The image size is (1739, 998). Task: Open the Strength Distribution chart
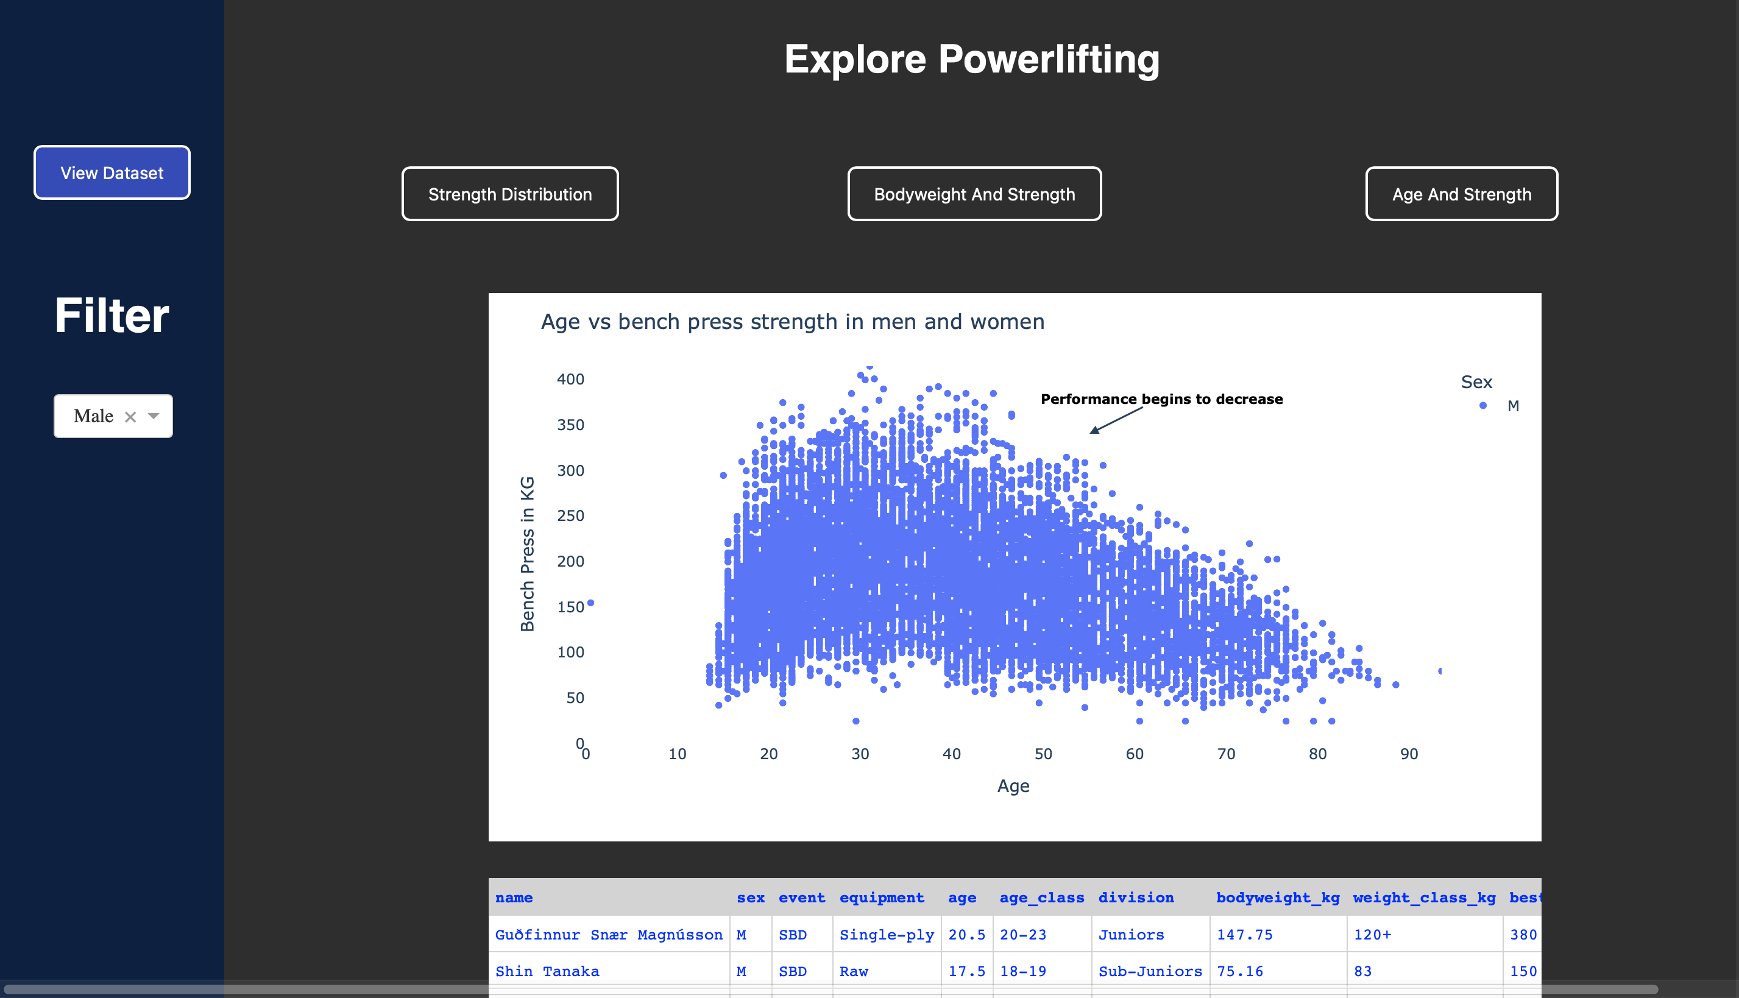510,194
